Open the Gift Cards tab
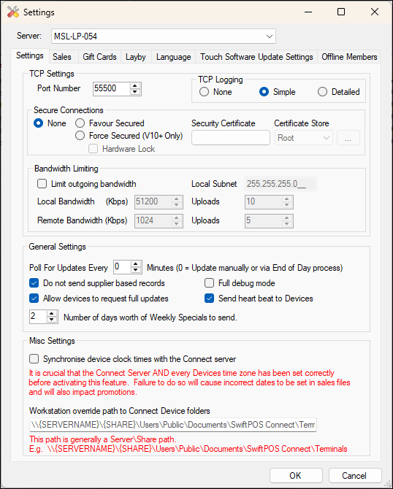 click(99, 57)
